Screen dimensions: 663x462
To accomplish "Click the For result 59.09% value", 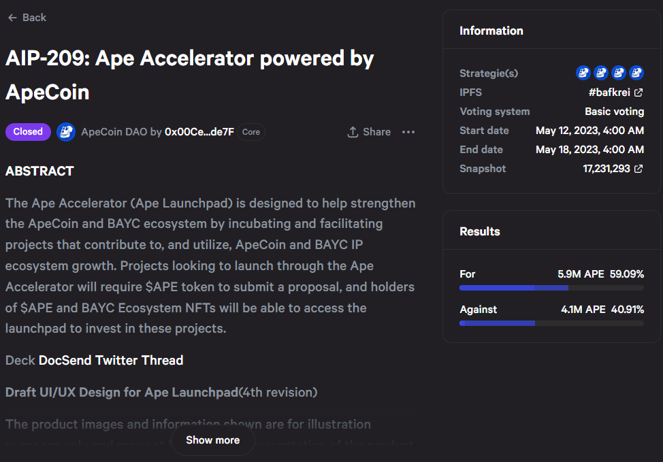I will point(627,274).
